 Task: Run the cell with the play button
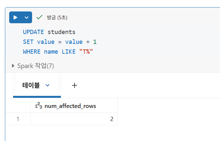(x=15, y=17)
